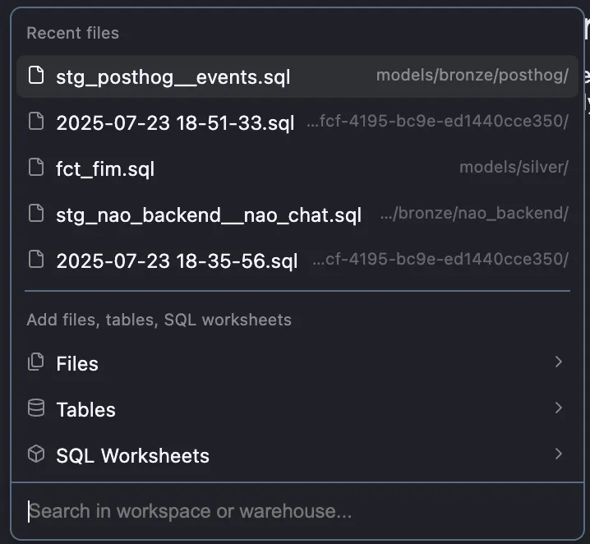Click the SQL Worksheets cube icon
Image resolution: width=590 pixels, height=544 pixels.
click(35, 454)
